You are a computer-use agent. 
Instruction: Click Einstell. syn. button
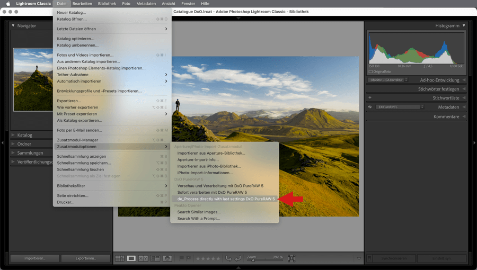441,258
